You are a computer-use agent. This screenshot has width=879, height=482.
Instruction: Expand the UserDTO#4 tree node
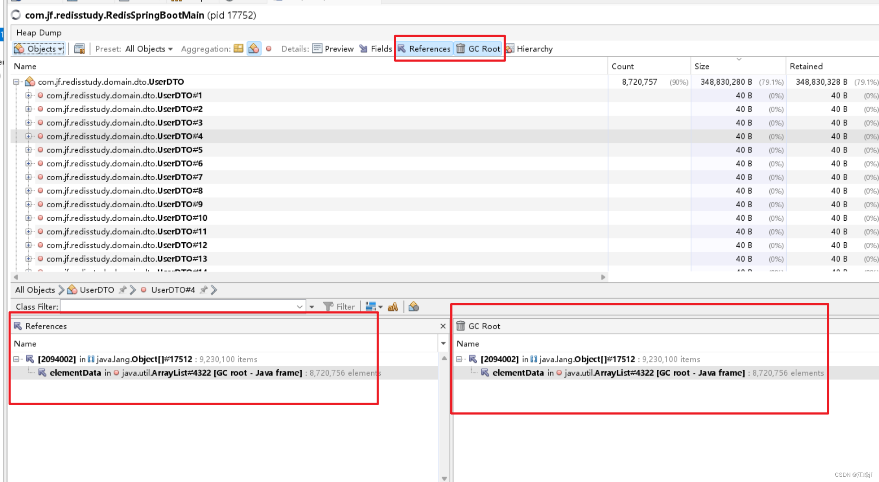click(x=29, y=136)
